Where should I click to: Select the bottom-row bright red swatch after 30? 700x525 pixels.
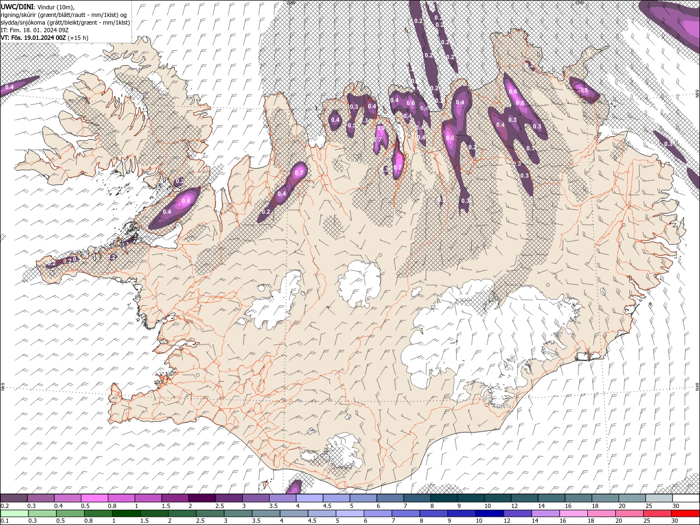coord(686,514)
